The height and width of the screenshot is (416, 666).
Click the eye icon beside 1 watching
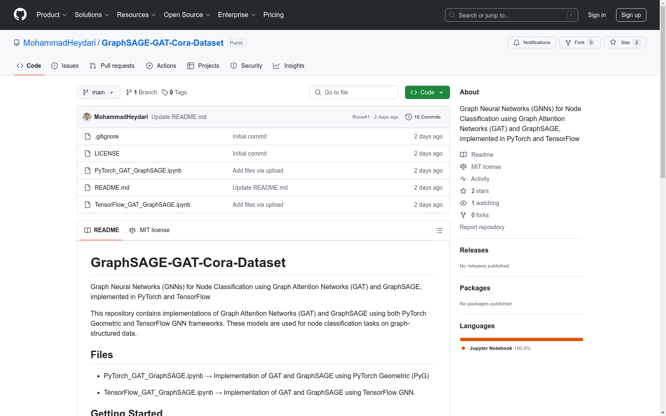463,203
